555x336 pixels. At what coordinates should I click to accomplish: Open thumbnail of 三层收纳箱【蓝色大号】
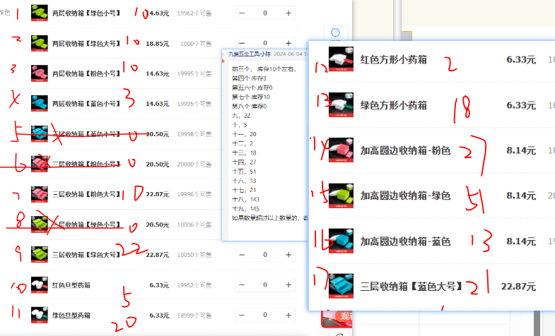(341, 286)
